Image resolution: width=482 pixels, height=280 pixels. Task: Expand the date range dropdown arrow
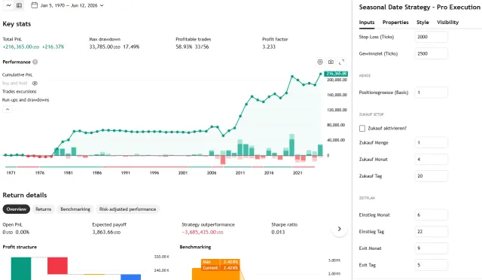click(102, 5)
